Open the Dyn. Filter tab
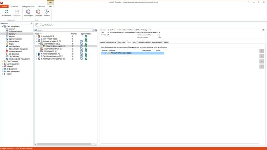Screen dimensions: 267x150 click(121, 42)
